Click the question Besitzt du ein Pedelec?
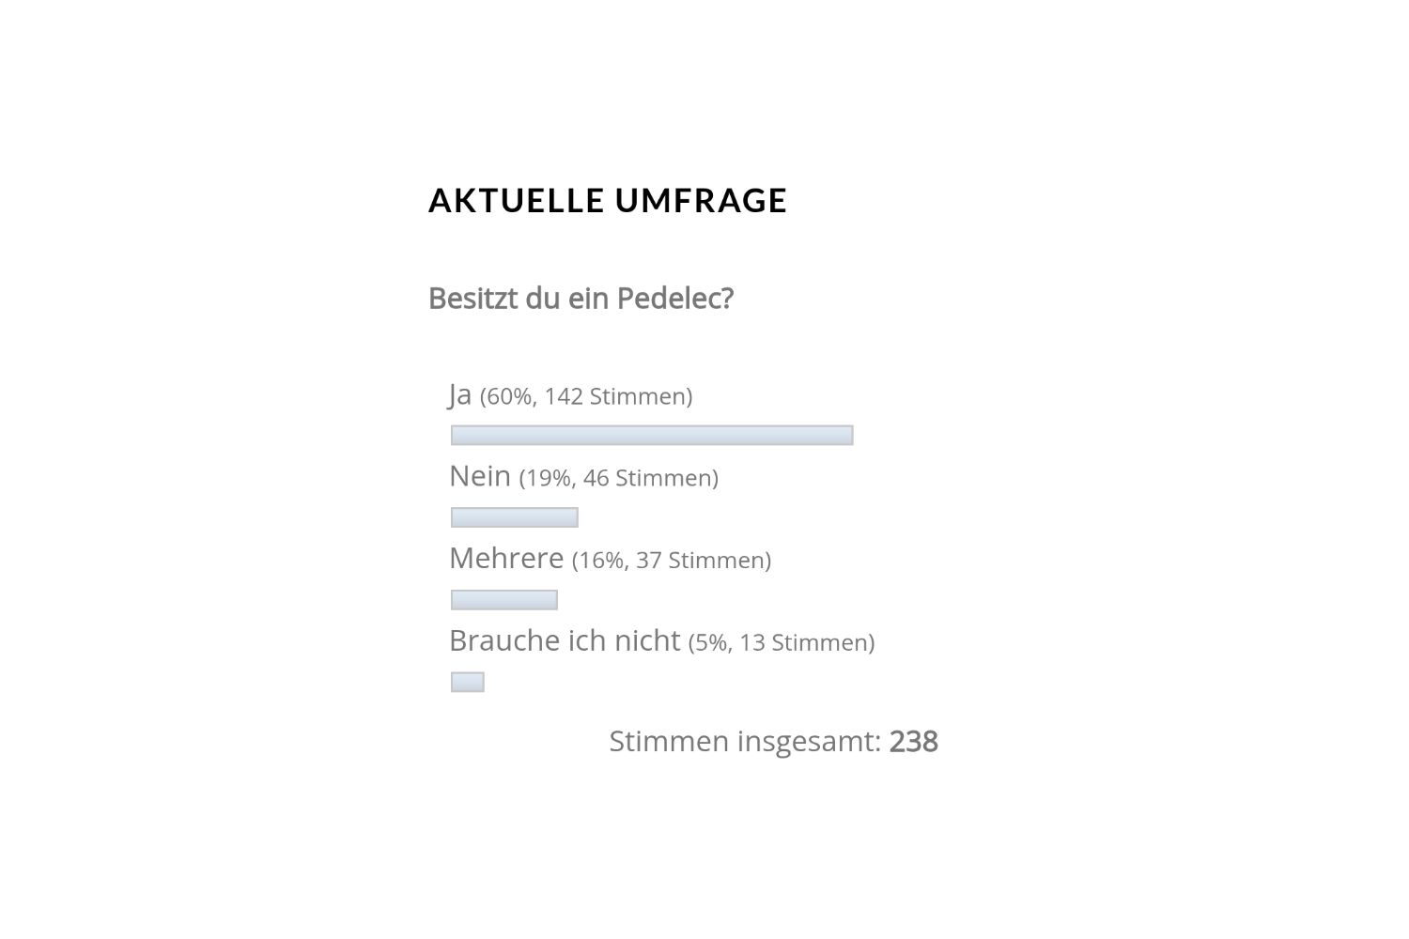The width and height of the screenshot is (1409, 939). [x=581, y=299]
